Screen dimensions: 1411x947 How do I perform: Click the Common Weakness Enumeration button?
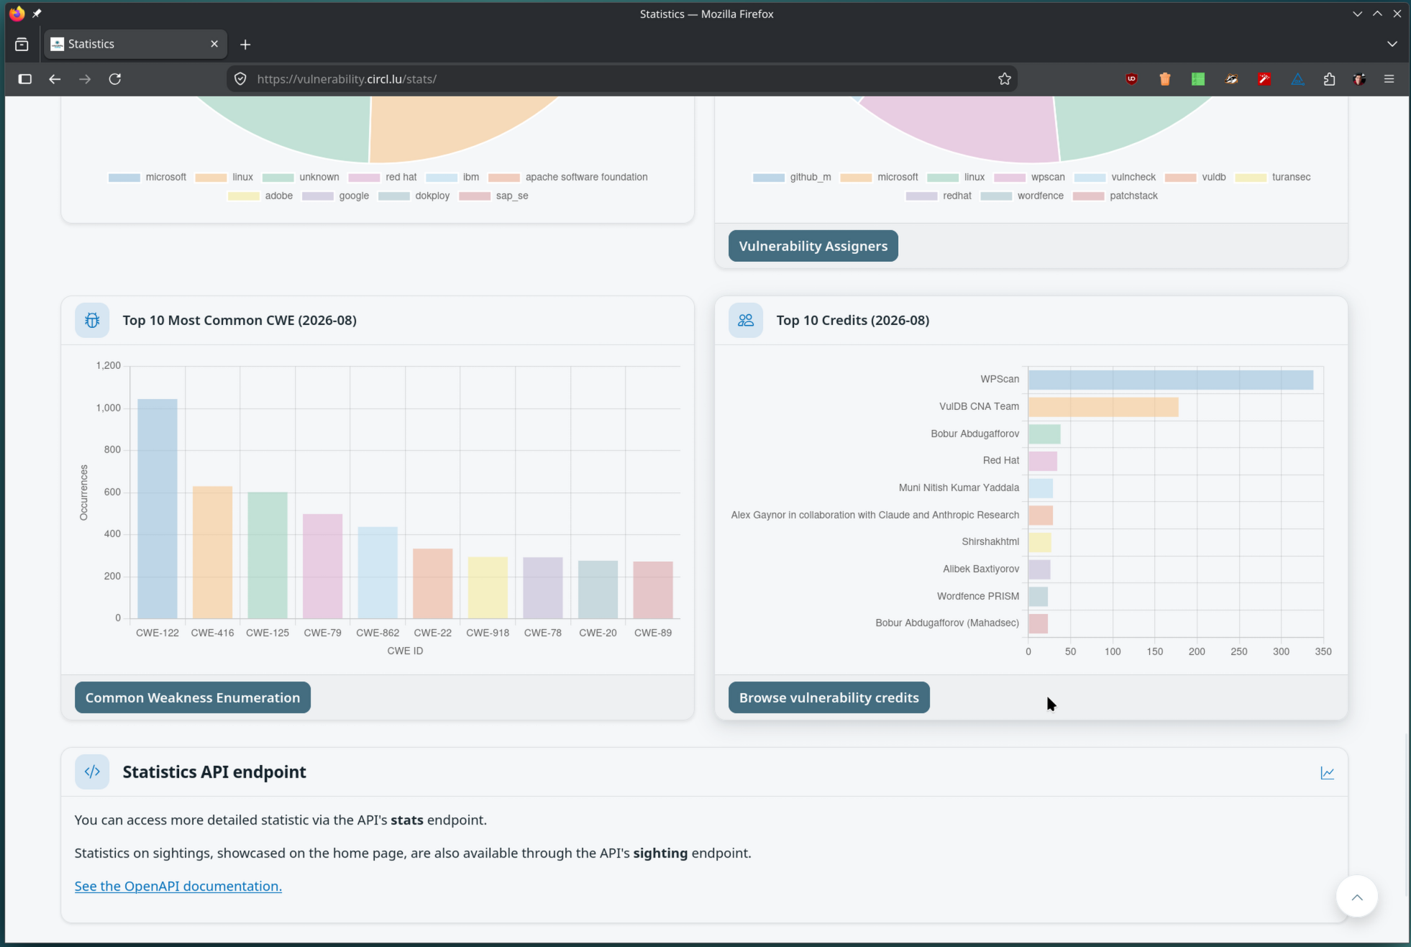[x=193, y=697]
